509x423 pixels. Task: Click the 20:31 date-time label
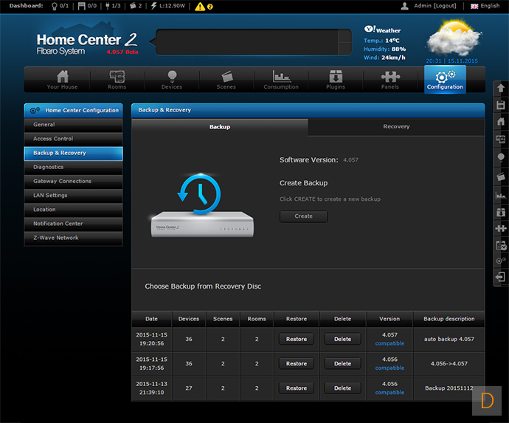click(x=452, y=61)
